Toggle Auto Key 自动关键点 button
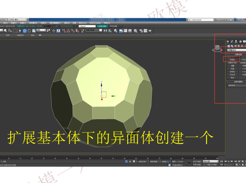 [197, 161]
